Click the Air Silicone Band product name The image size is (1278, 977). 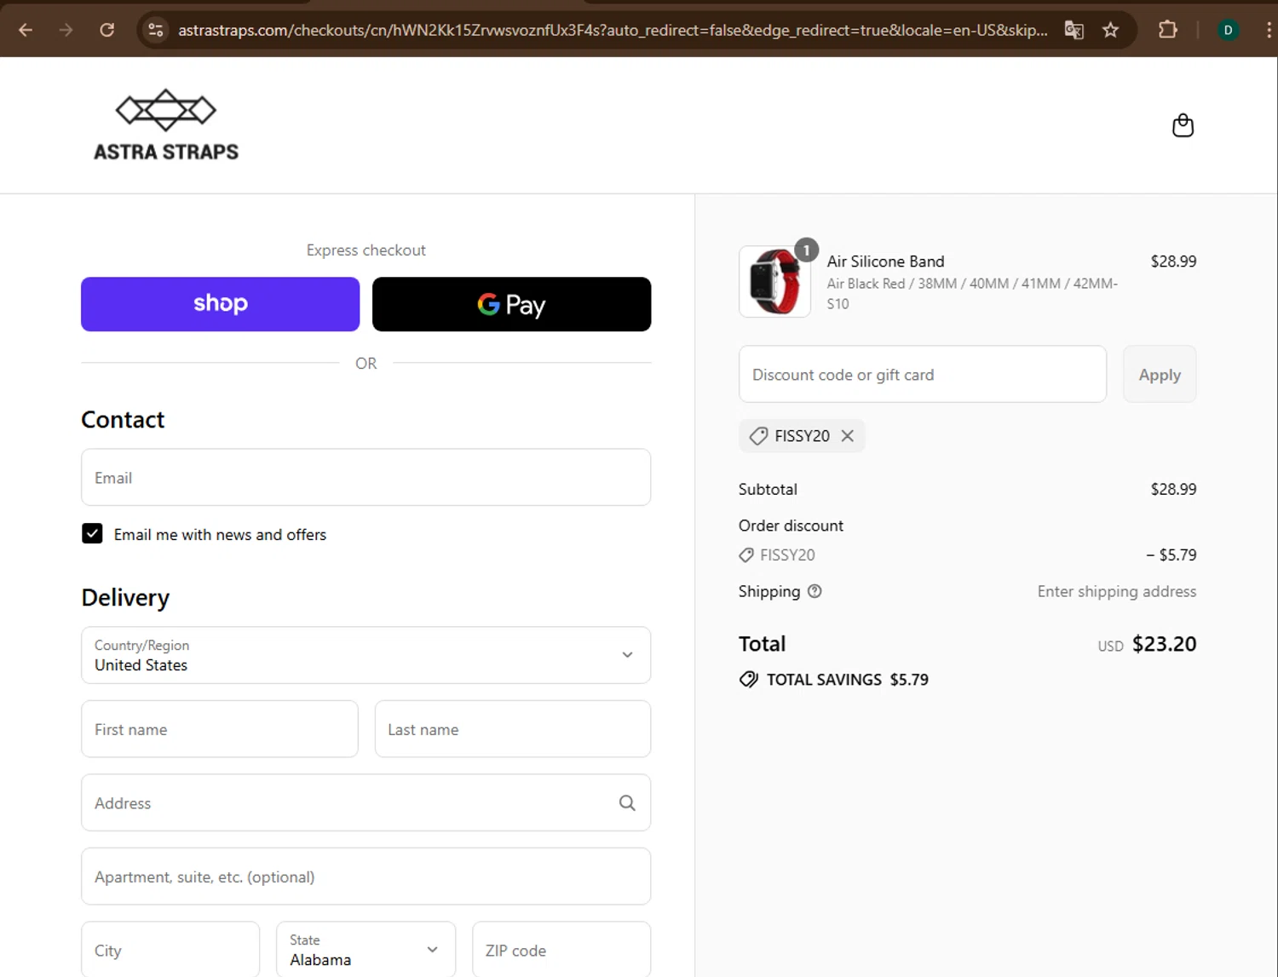[885, 261]
